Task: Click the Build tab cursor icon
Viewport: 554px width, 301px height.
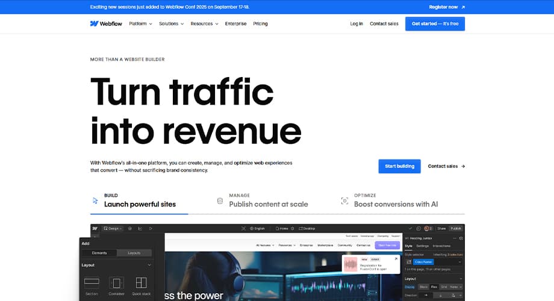Action: click(95, 200)
